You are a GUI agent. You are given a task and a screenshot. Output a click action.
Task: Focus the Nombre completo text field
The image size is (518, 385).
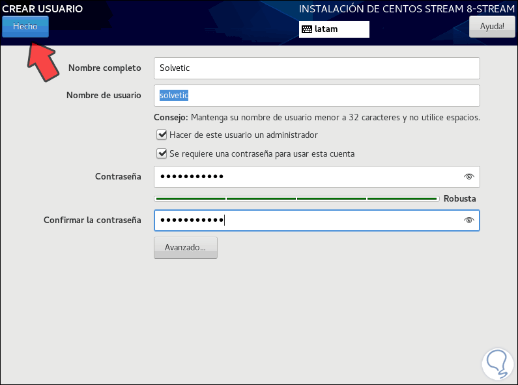click(x=317, y=68)
